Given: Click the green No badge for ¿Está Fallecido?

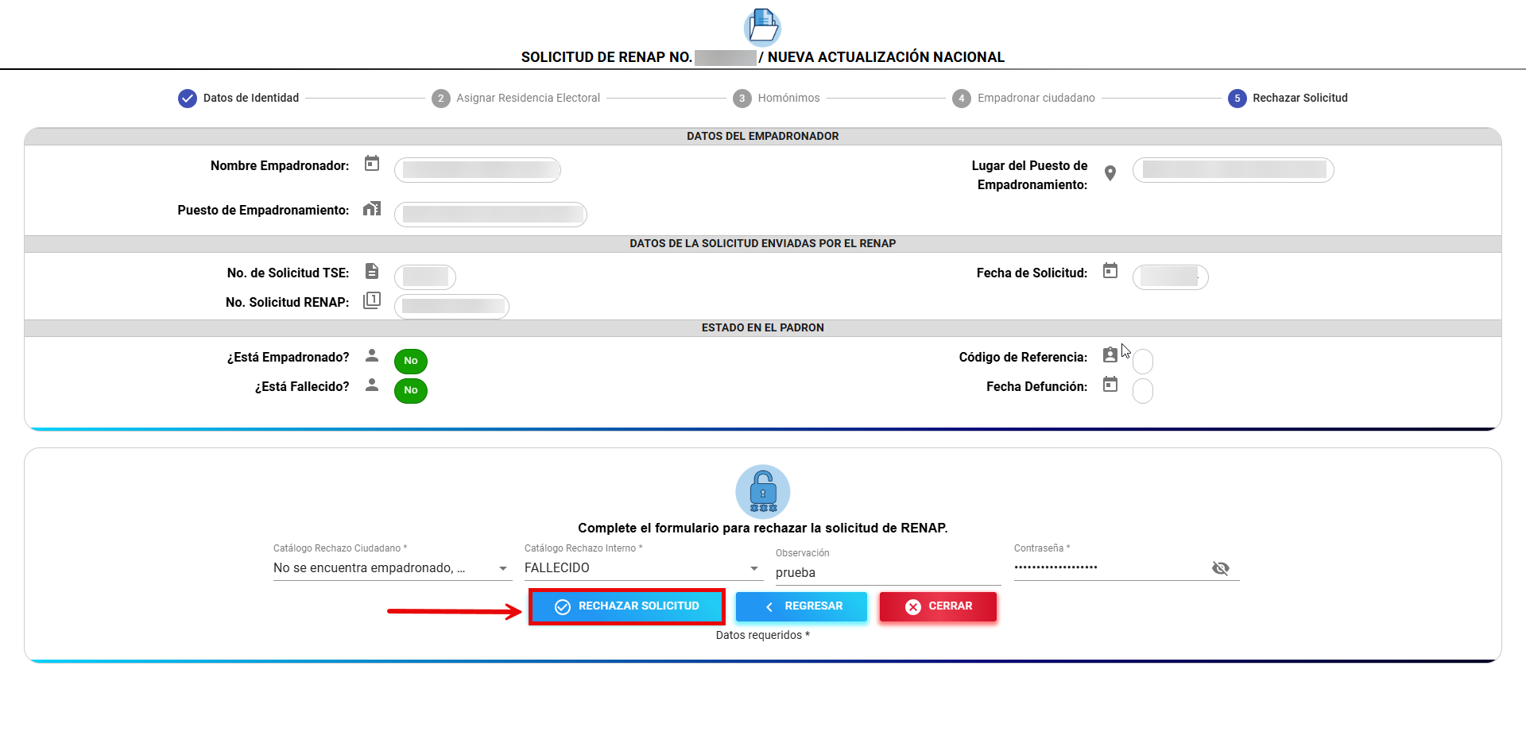Looking at the screenshot, I should click(x=410, y=390).
